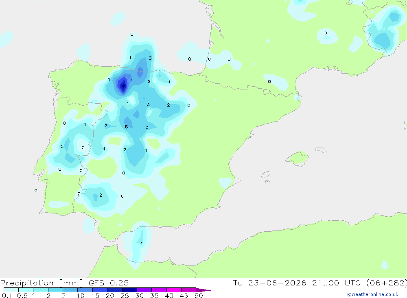Pick the 25–30 mm legend color swatch
Viewport: 407px width, 298px height.
point(129,290)
